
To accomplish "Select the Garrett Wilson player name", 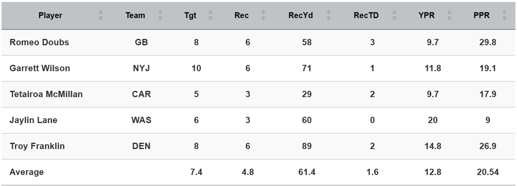I will (40, 68).
